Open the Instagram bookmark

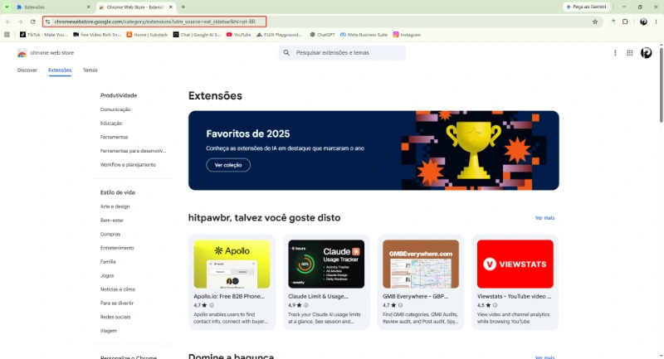point(407,35)
